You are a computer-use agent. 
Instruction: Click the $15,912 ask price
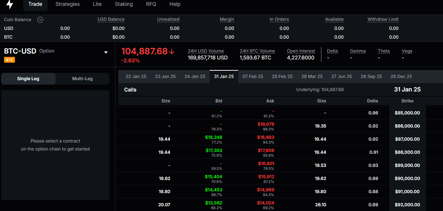click(x=266, y=177)
